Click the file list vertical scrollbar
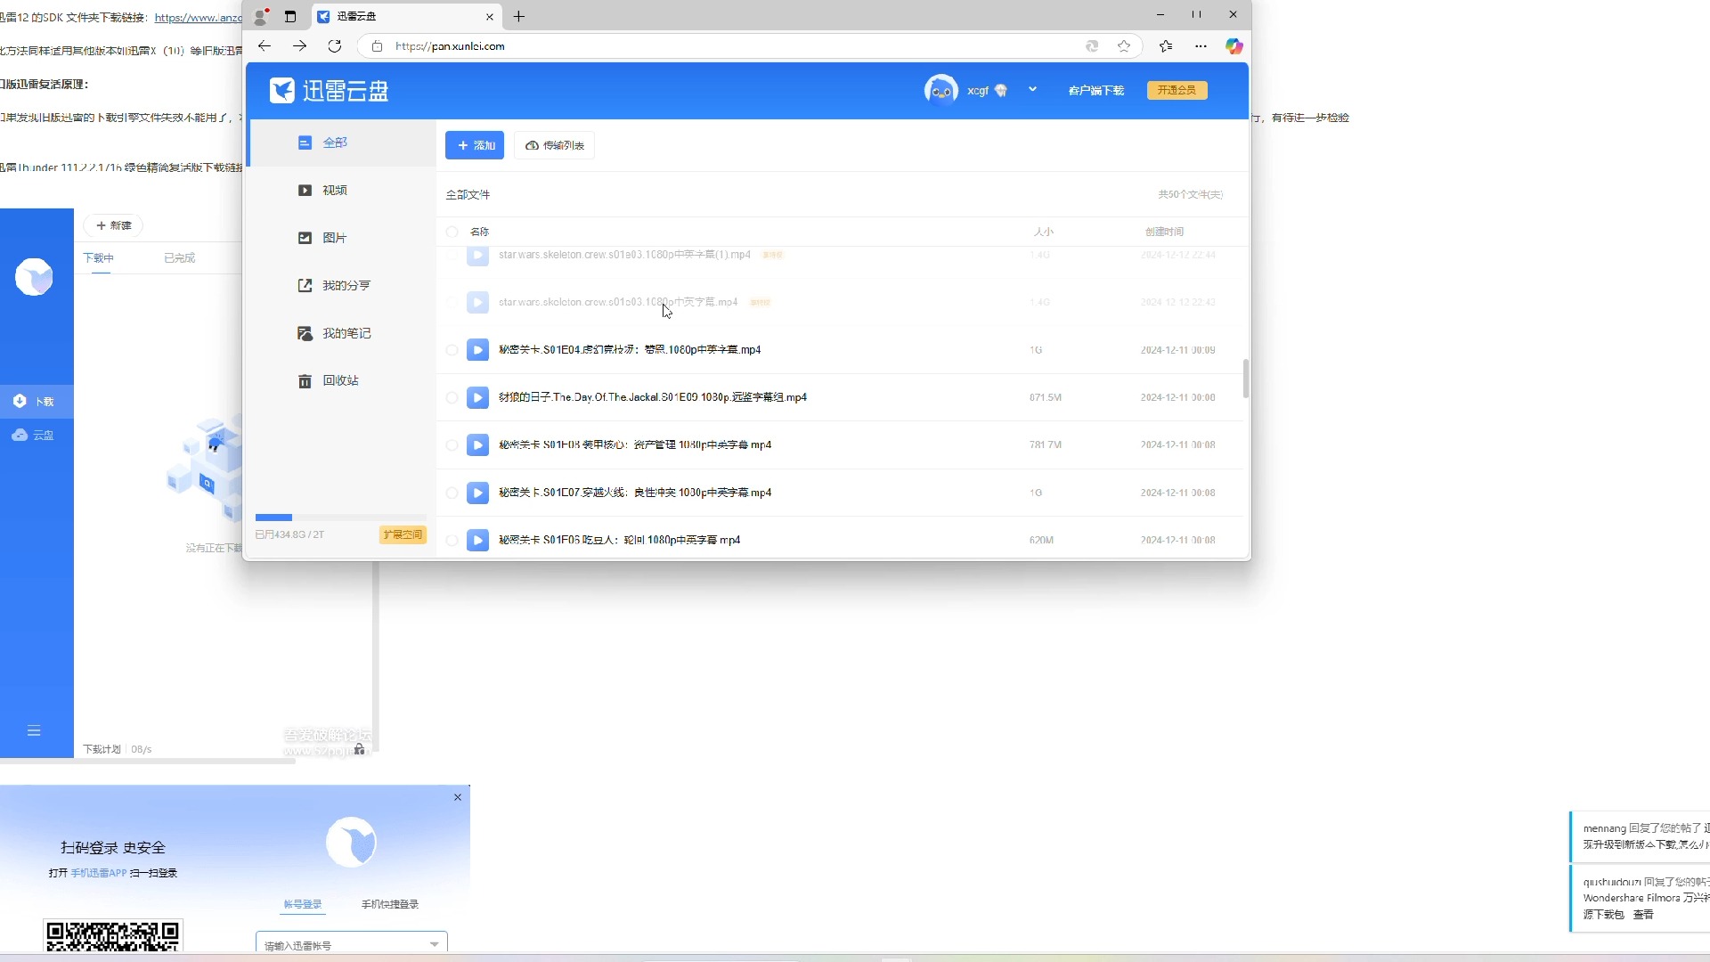Screen dimensions: 1710x962 (1245, 379)
